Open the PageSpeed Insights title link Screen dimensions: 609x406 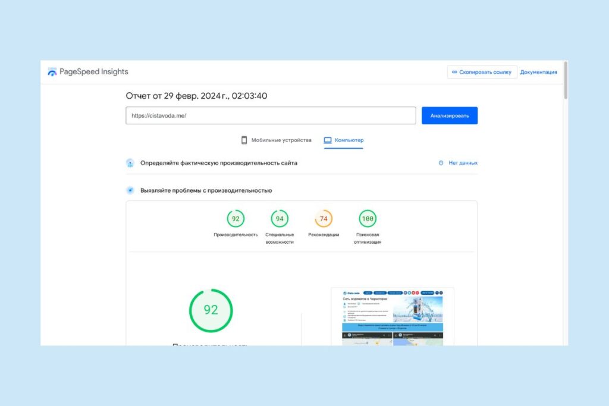(x=93, y=72)
